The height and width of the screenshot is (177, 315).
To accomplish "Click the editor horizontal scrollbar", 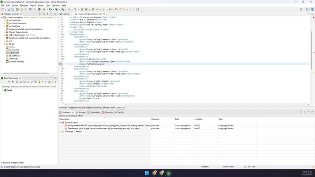I will (x=187, y=105).
